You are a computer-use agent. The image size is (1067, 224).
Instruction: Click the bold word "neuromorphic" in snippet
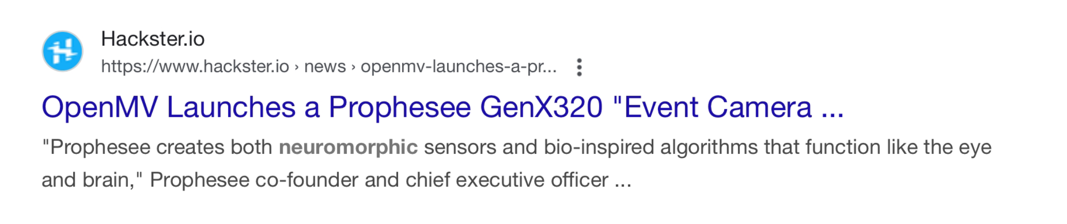(348, 148)
